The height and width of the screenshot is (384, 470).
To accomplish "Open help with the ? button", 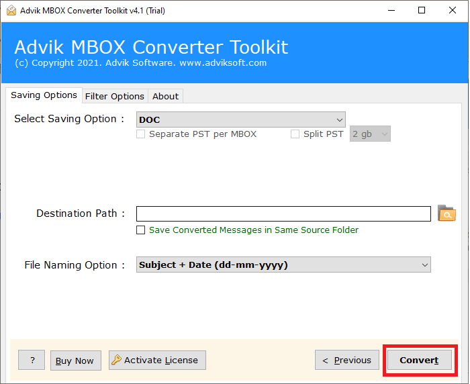I will point(32,360).
